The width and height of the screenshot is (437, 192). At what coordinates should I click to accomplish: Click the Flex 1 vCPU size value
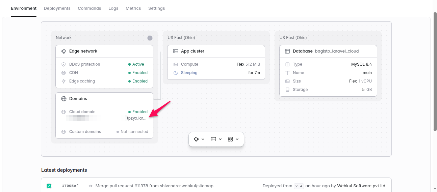pos(360,81)
